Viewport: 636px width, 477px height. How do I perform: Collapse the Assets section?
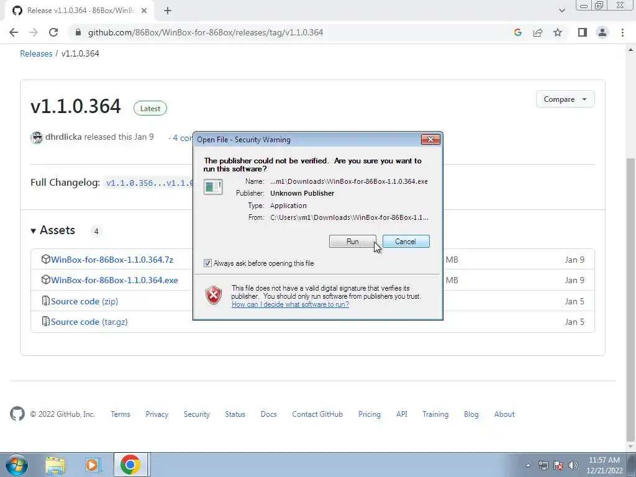53,230
